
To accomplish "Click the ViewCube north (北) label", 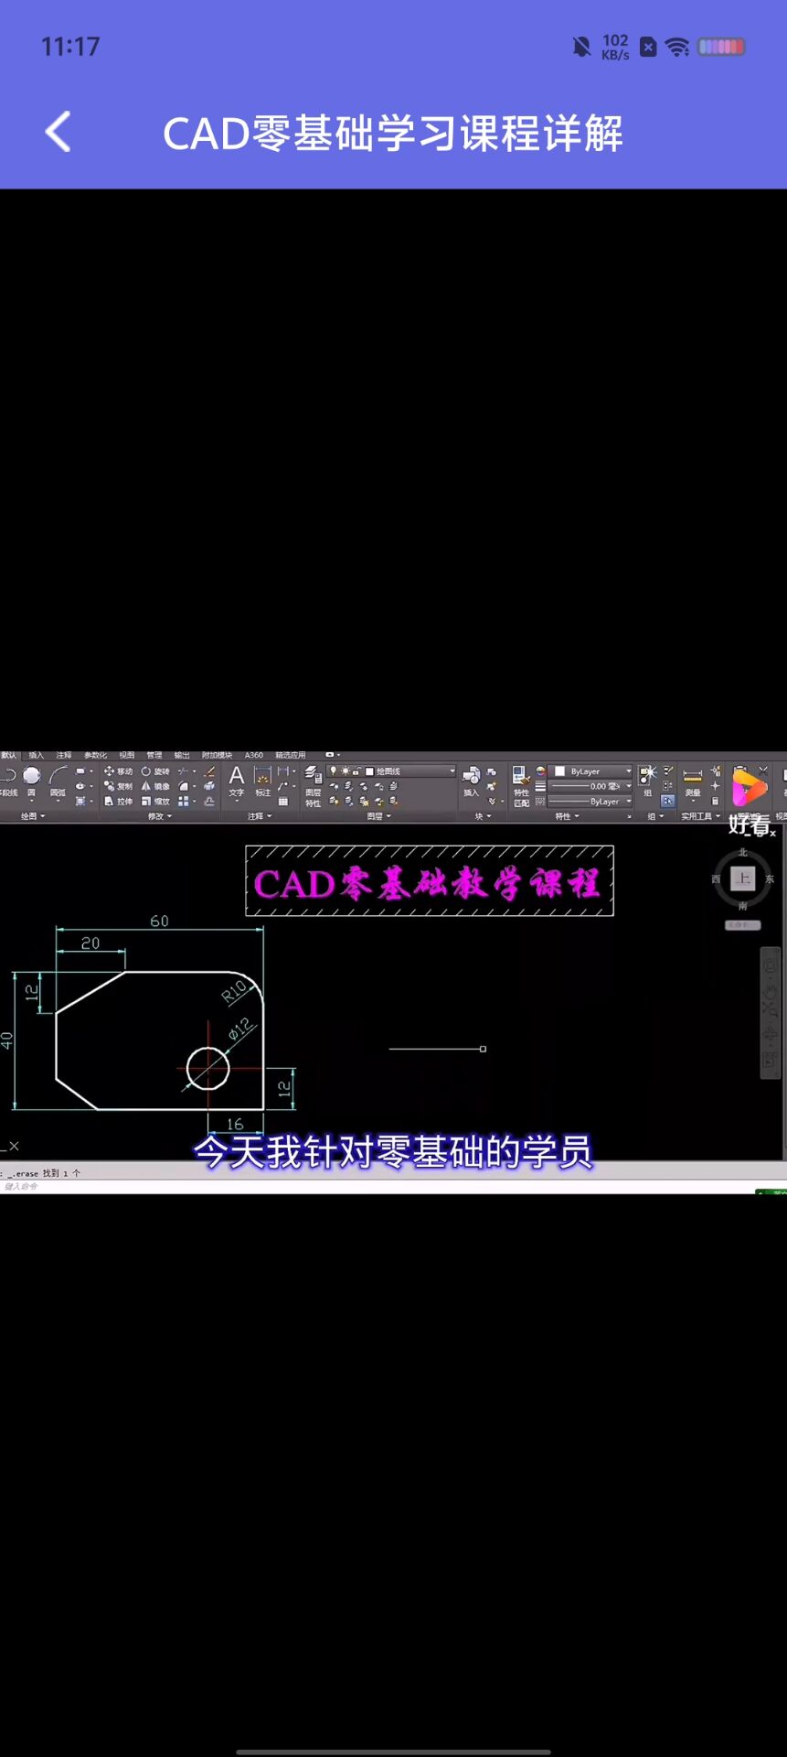I will pos(743,852).
